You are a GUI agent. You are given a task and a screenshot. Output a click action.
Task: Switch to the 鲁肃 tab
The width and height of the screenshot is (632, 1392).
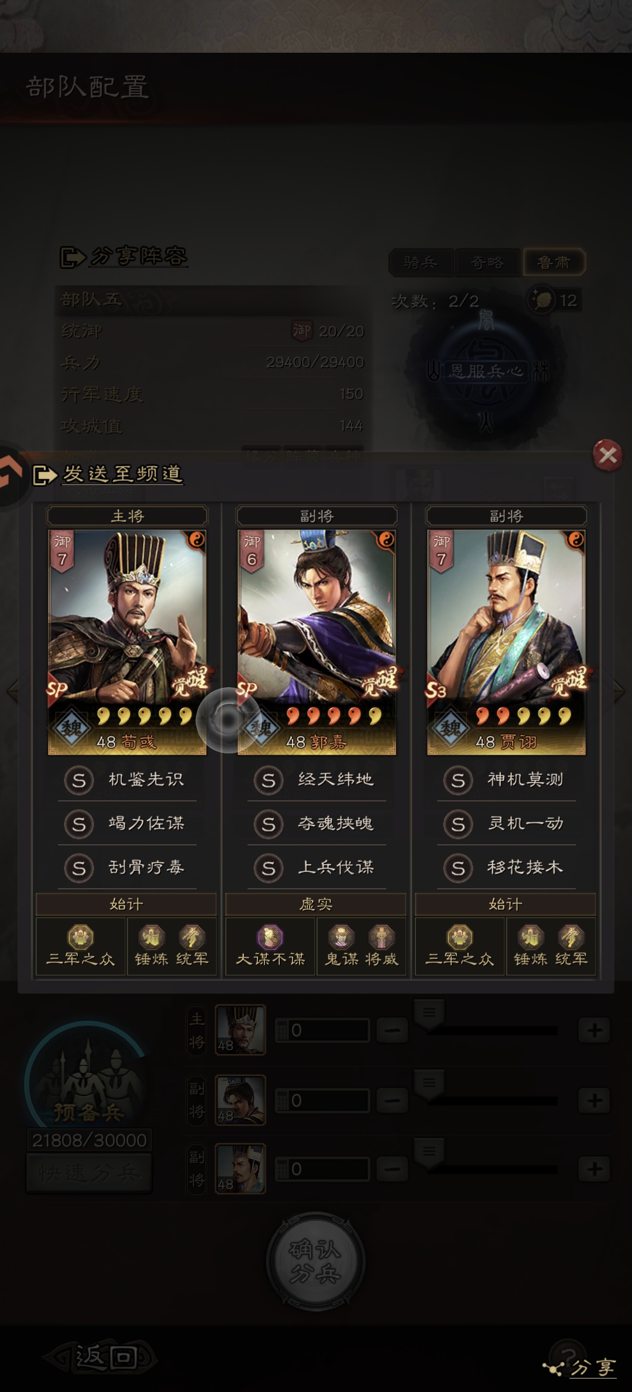pos(554,262)
